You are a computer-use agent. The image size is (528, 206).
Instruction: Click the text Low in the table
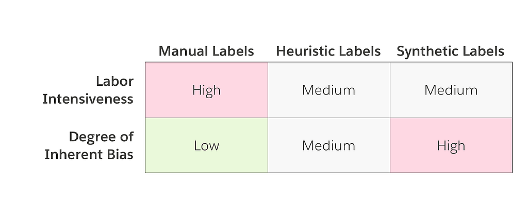[x=206, y=145]
